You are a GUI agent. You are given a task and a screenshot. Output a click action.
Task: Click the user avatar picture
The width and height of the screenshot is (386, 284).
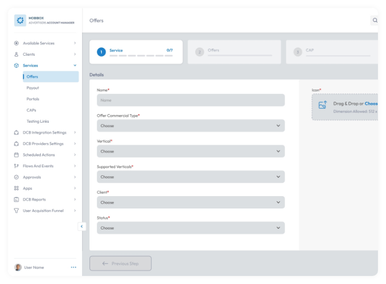[18, 267]
